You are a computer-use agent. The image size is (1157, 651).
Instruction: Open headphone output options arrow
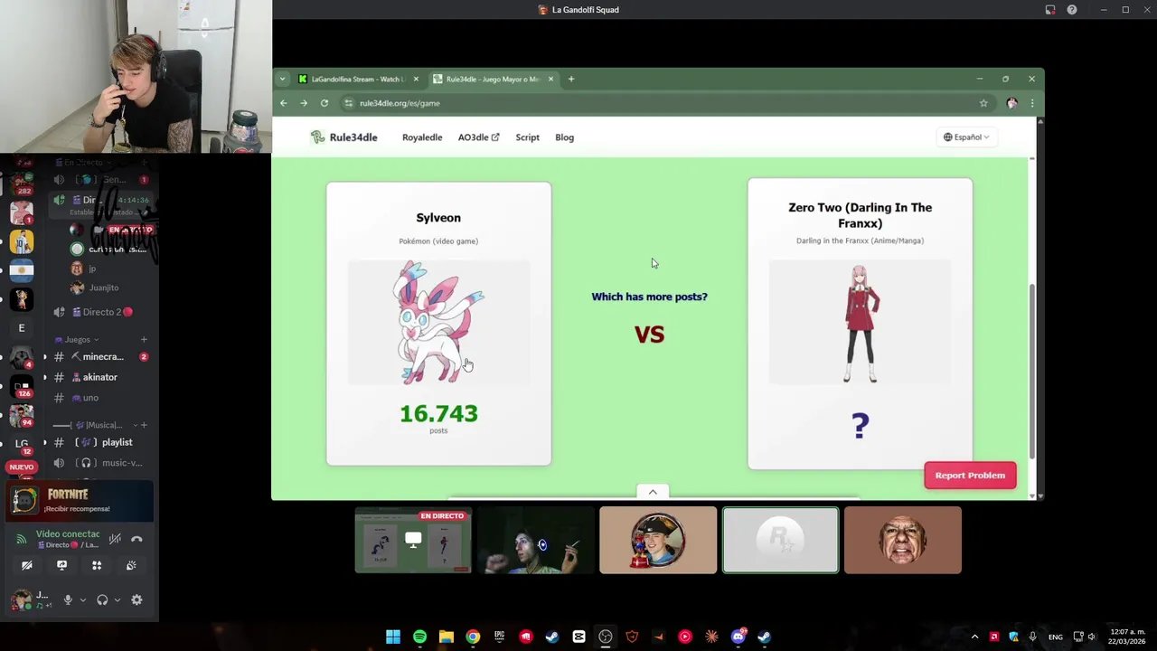(x=117, y=600)
